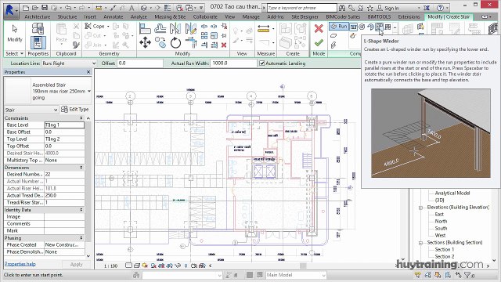
Task: Click the Actual Run Width field
Action: click(x=233, y=63)
